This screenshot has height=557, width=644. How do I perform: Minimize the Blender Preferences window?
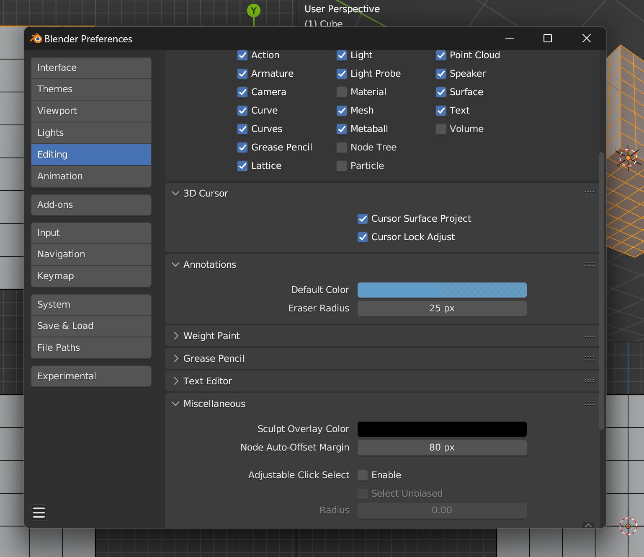point(510,38)
